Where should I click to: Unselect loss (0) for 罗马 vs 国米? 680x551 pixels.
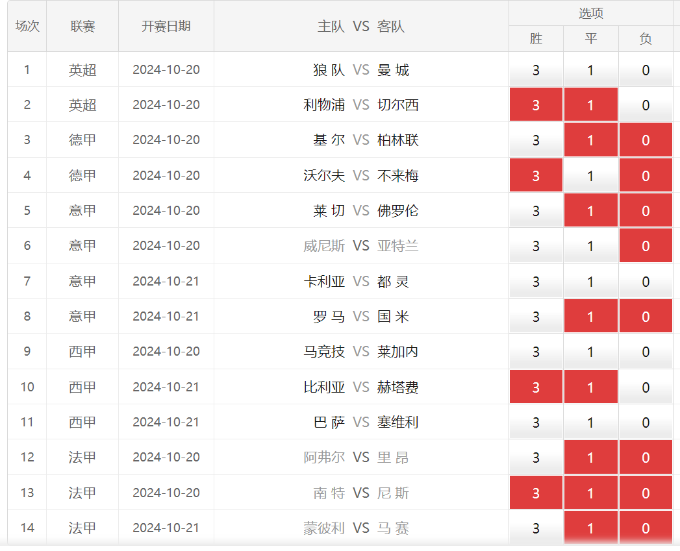tap(646, 316)
